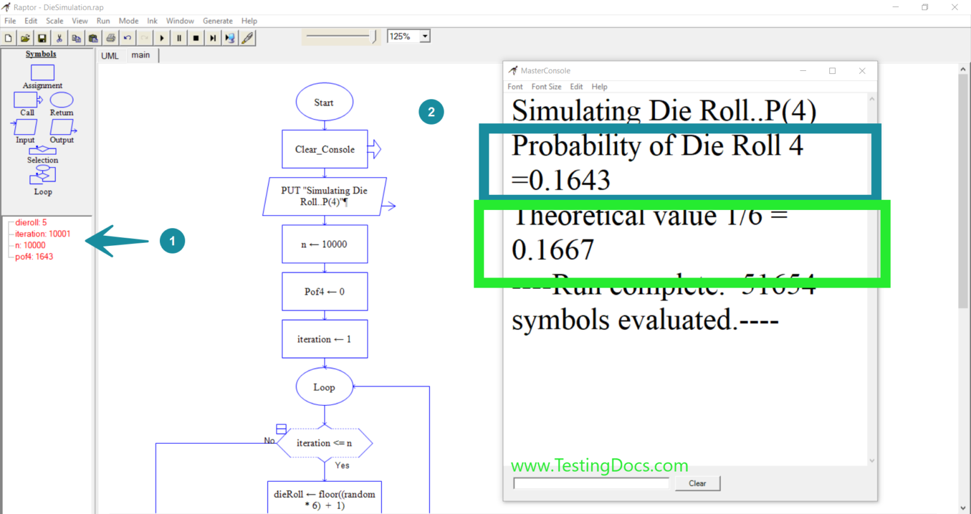The height and width of the screenshot is (514, 971).
Task: Open the Font Size menu in MasterConsole
Action: (x=546, y=87)
